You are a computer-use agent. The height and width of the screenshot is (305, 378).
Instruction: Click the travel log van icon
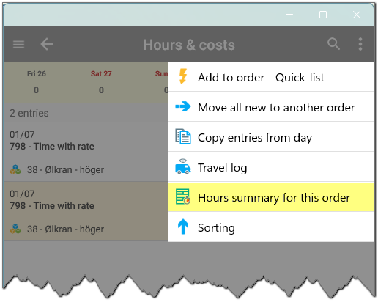pyautogui.click(x=183, y=166)
